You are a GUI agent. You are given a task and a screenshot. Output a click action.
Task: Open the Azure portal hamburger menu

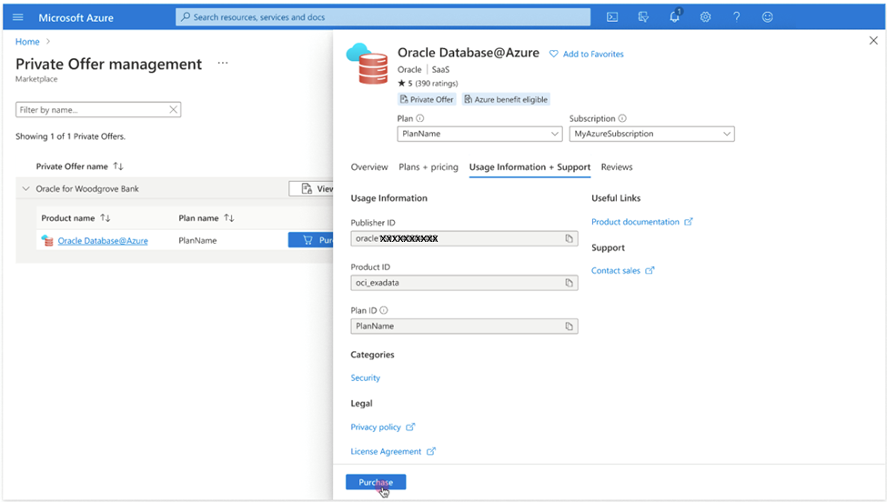[18, 17]
